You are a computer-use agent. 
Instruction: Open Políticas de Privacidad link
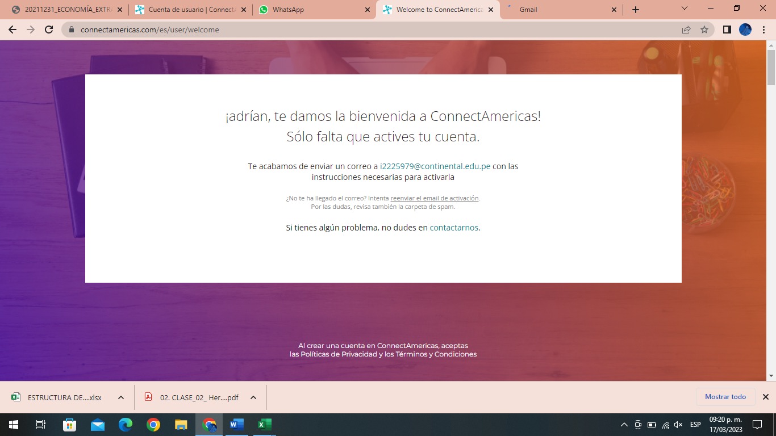coord(339,354)
